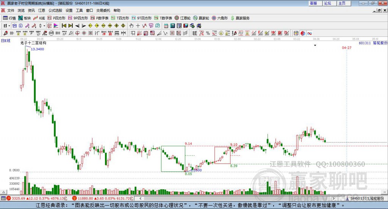This screenshot has height=209, width=388.
Task: Open the 板块 sector view
Action: click(25, 18)
